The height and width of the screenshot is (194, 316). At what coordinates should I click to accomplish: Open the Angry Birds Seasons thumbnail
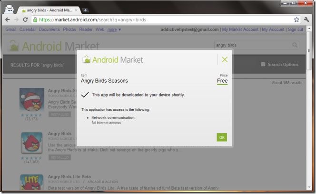(32, 100)
